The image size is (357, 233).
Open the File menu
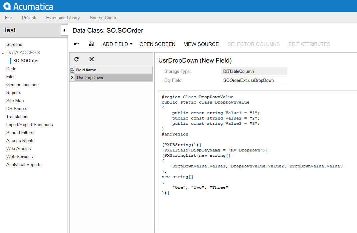(8, 18)
